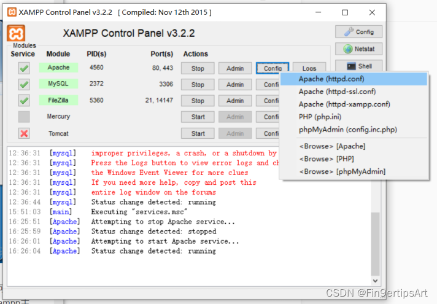Click the Tomcat module label
This screenshot has height=304, width=437.
coord(58,133)
